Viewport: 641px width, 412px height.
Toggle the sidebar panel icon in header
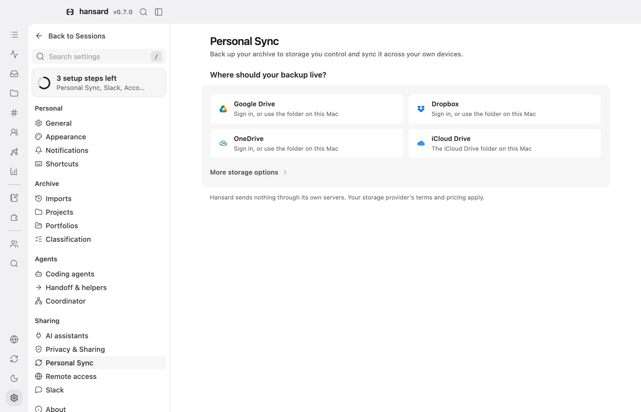tap(159, 12)
